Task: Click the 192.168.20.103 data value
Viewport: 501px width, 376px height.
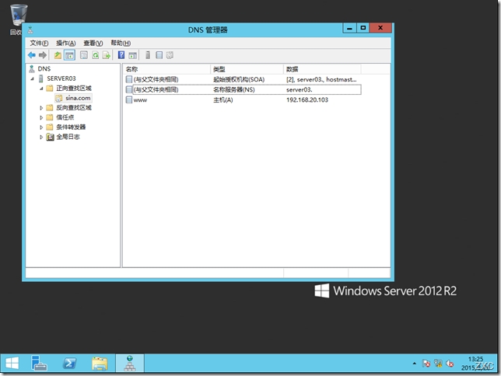Action: click(307, 100)
